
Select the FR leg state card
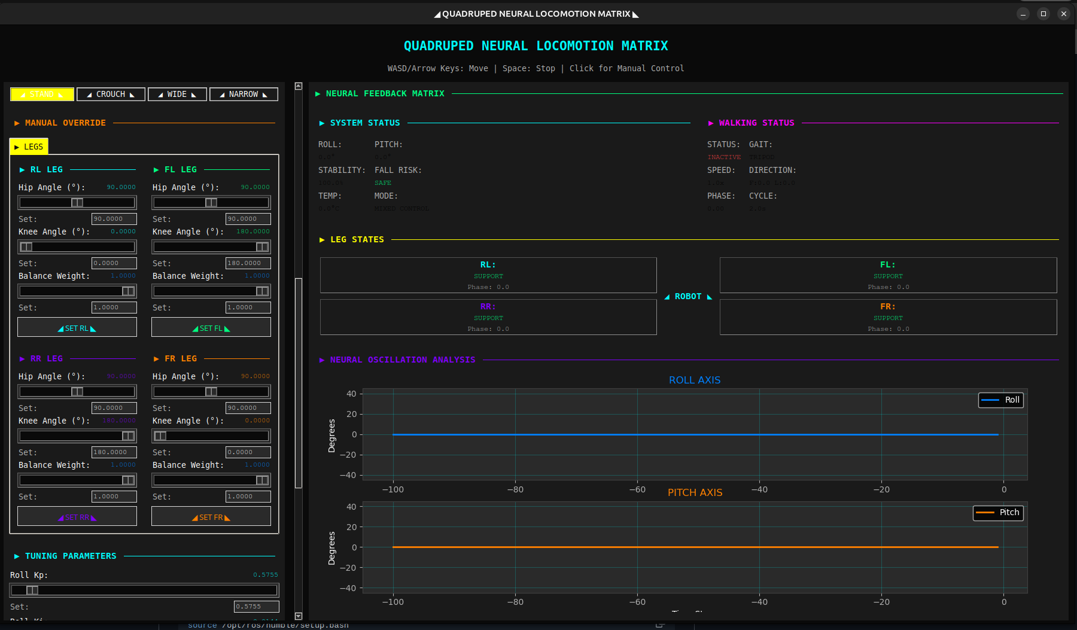click(x=888, y=317)
